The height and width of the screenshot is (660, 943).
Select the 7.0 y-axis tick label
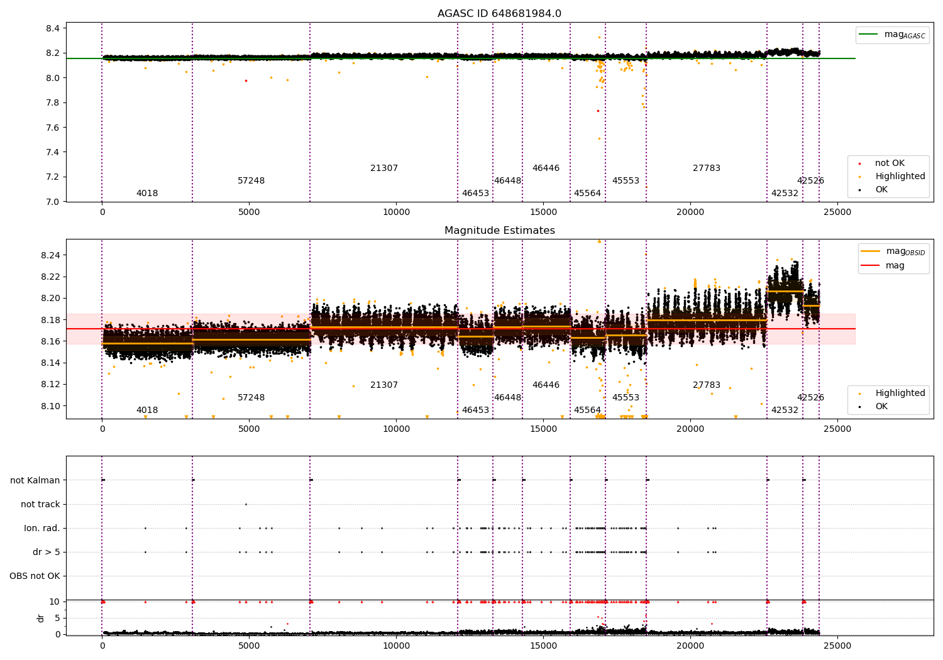click(x=53, y=202)
